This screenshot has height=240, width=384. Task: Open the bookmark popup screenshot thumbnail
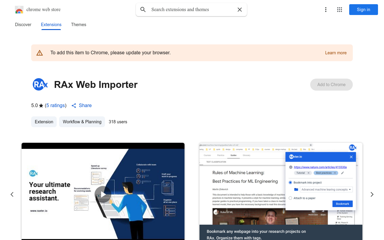[x=281, y=191]
